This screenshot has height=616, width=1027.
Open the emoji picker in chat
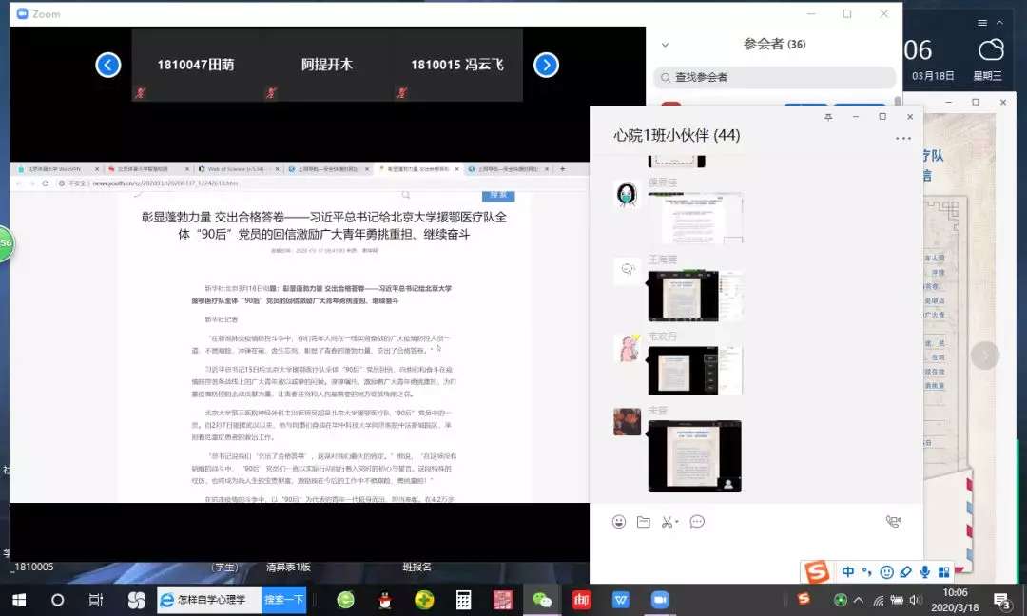tap(619, 522)
